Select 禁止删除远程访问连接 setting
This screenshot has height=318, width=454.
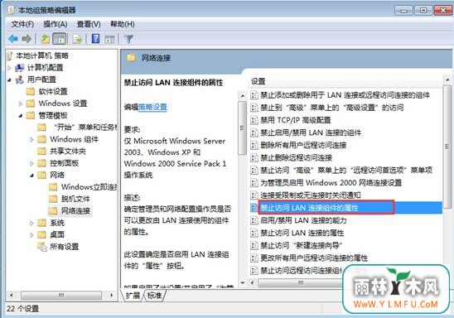click(292, 157)
